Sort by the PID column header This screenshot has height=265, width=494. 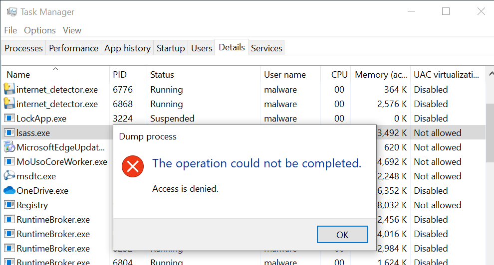128,75
